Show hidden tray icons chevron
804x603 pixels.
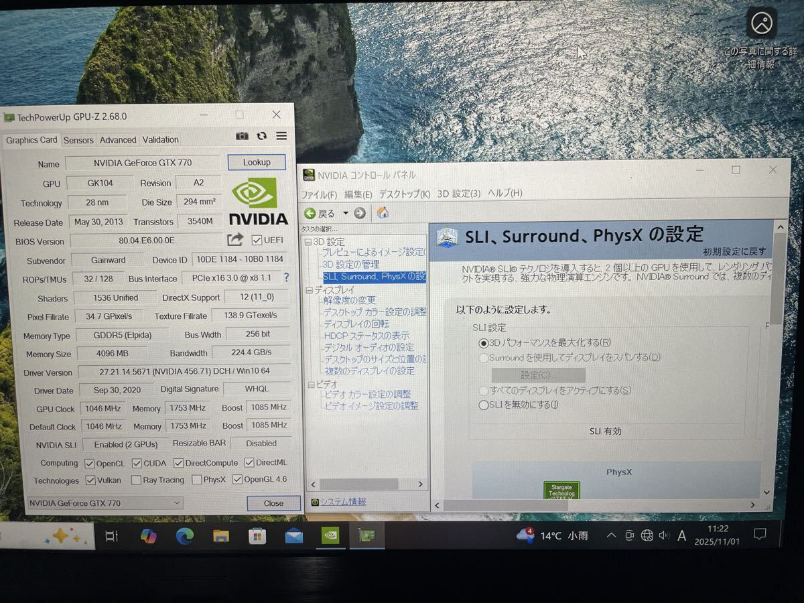(611, 535)
